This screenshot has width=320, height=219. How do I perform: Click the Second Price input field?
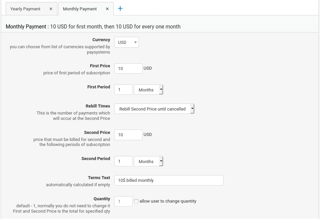[x=128, y=135]
